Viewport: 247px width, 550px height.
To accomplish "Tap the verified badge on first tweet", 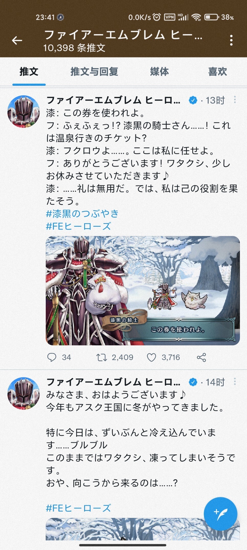I will tap(193, 100).
